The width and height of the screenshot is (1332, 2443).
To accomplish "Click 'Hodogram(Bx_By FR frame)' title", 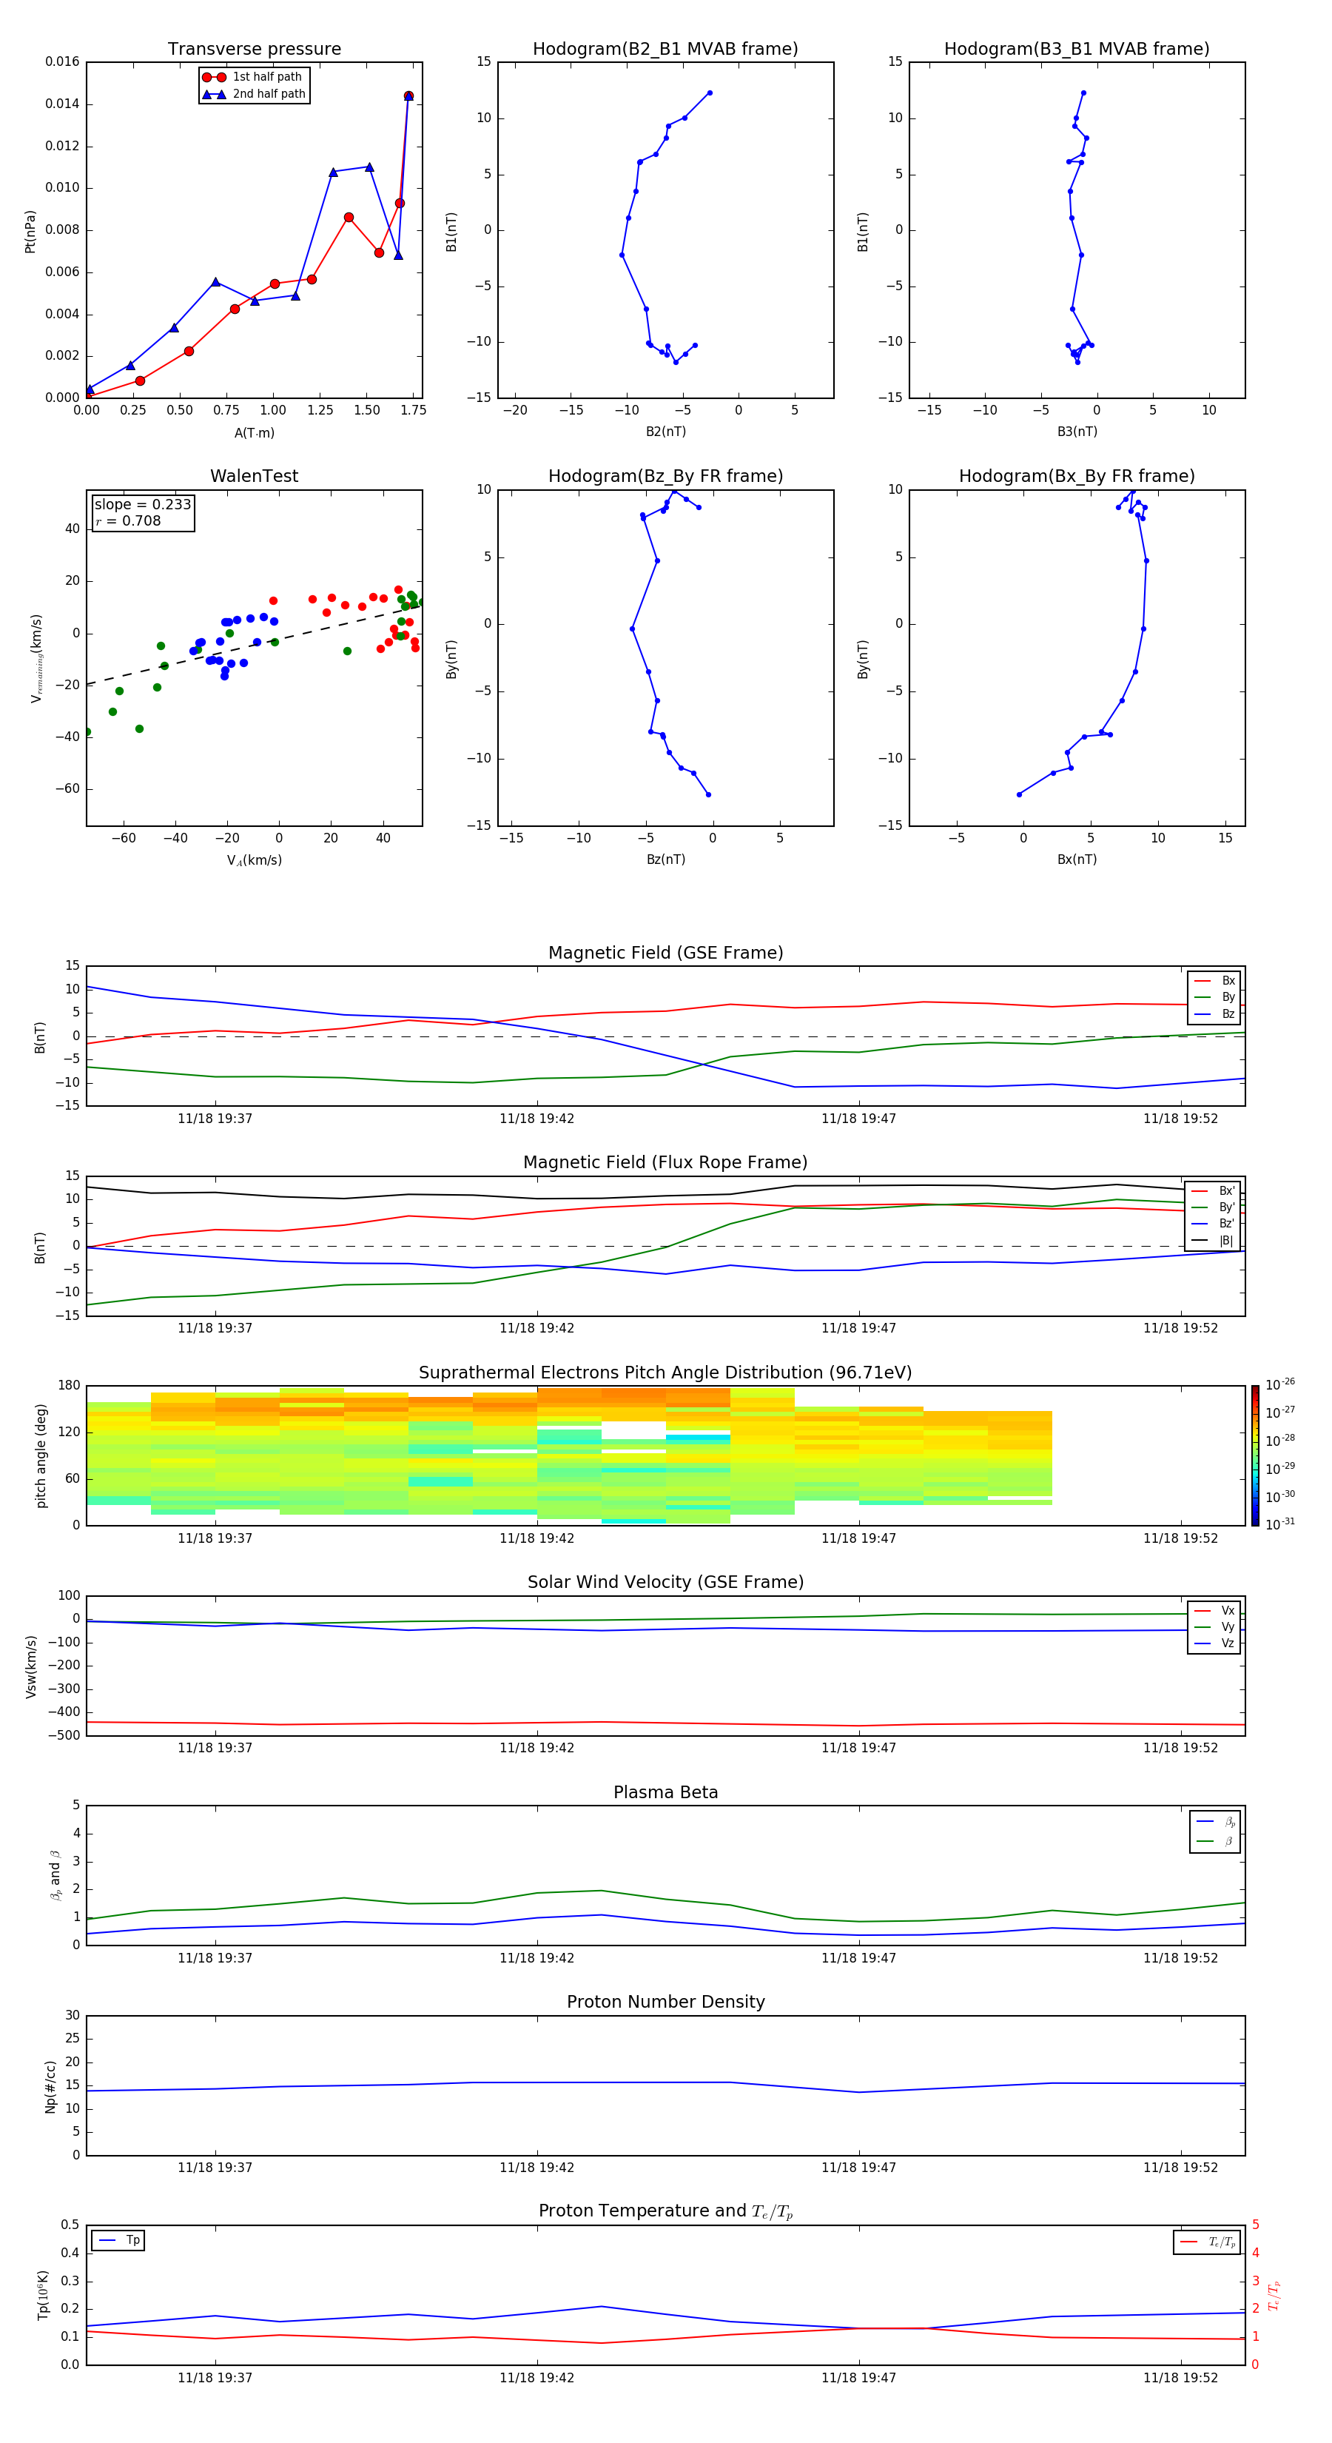I will [x=1077, y=476].
